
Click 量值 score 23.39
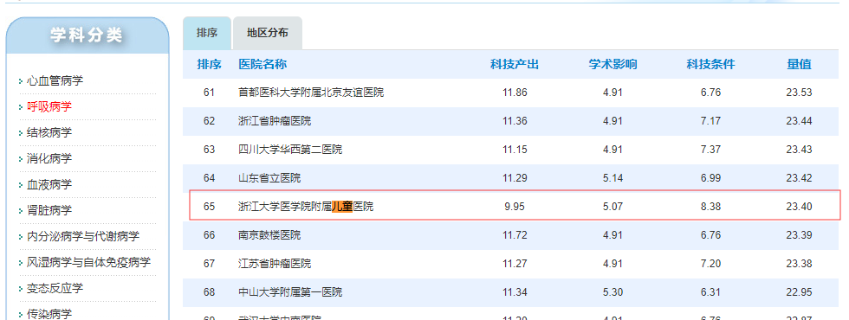[x=799, y=235]
